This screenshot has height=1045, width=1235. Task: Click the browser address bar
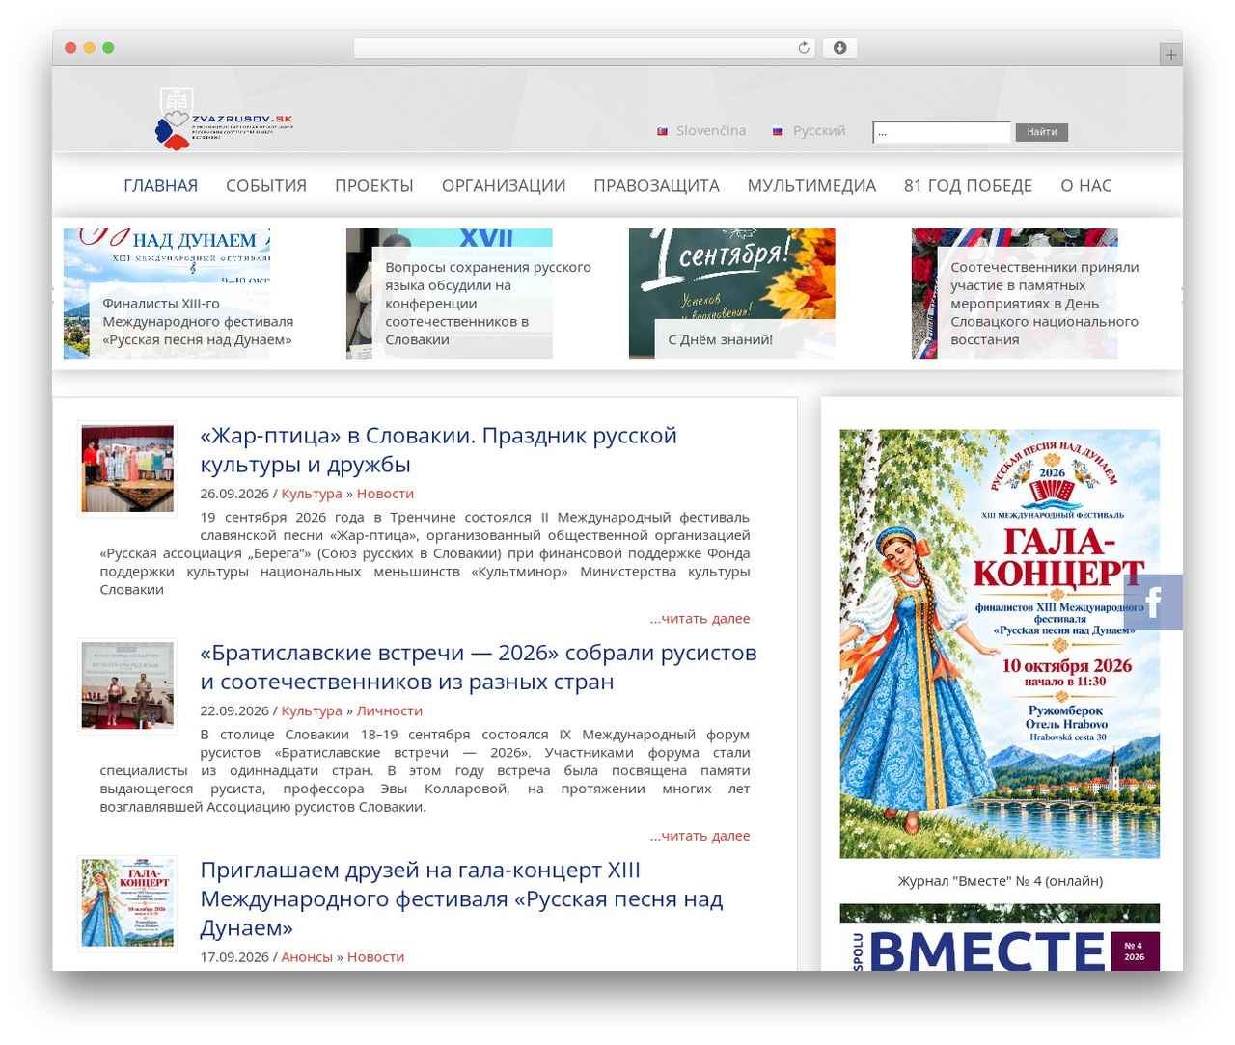click(x=585, y=48)
